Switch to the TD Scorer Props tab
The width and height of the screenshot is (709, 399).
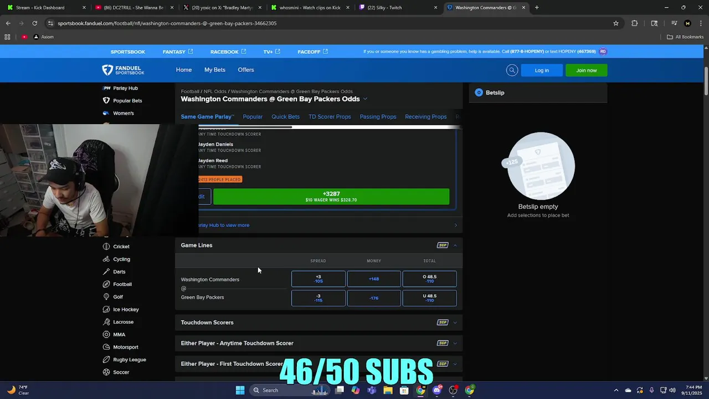pyautogui.click(x=330, y=117)
